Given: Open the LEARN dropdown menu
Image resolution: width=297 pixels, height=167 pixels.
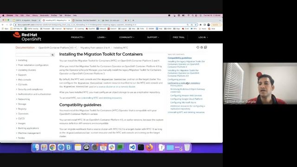Looking at the screenshot, I should click(x=102, y=37).
